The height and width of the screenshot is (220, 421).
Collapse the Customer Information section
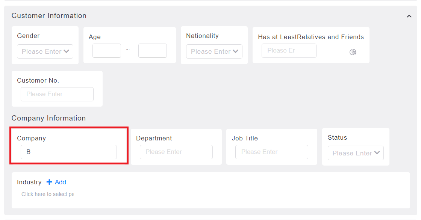(409, 17)
